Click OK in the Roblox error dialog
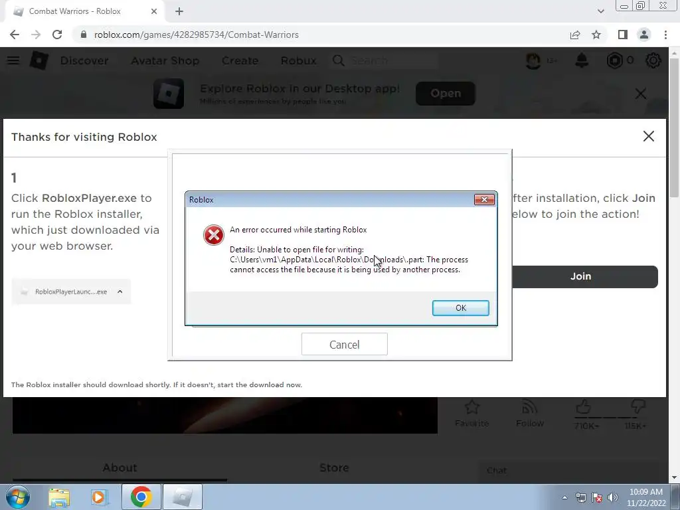680x510 pixels. pos(461,308)
